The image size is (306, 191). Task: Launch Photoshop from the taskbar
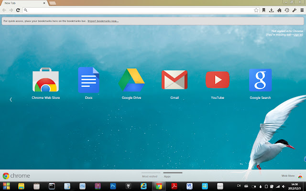click(113, 186)
